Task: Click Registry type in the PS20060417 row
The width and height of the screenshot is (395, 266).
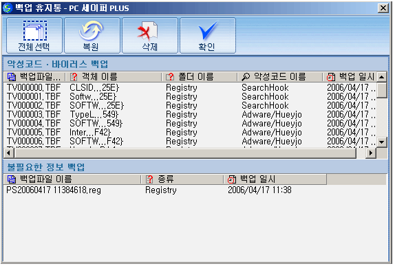Action: click(161, 190)
